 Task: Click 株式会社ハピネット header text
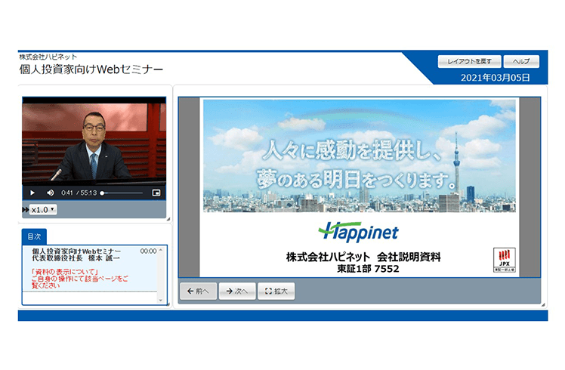48,57
